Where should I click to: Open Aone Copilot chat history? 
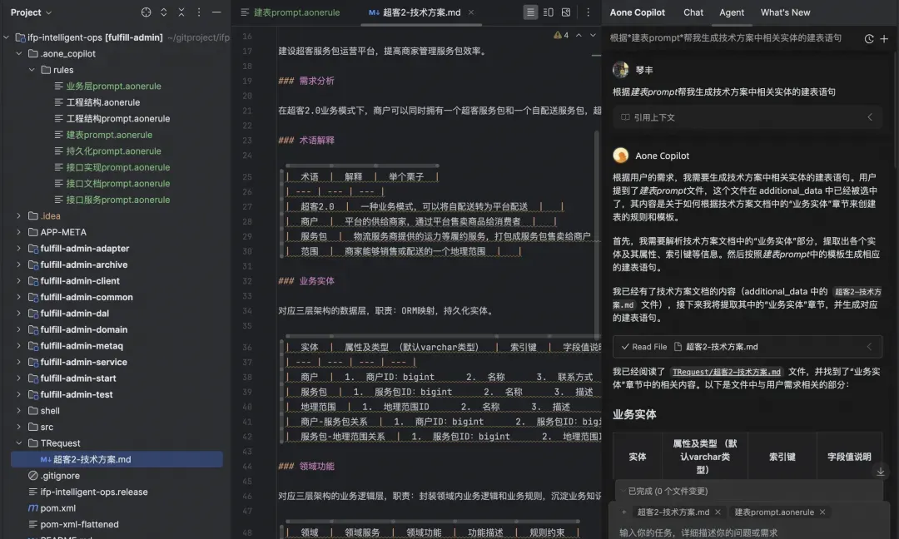868,39
